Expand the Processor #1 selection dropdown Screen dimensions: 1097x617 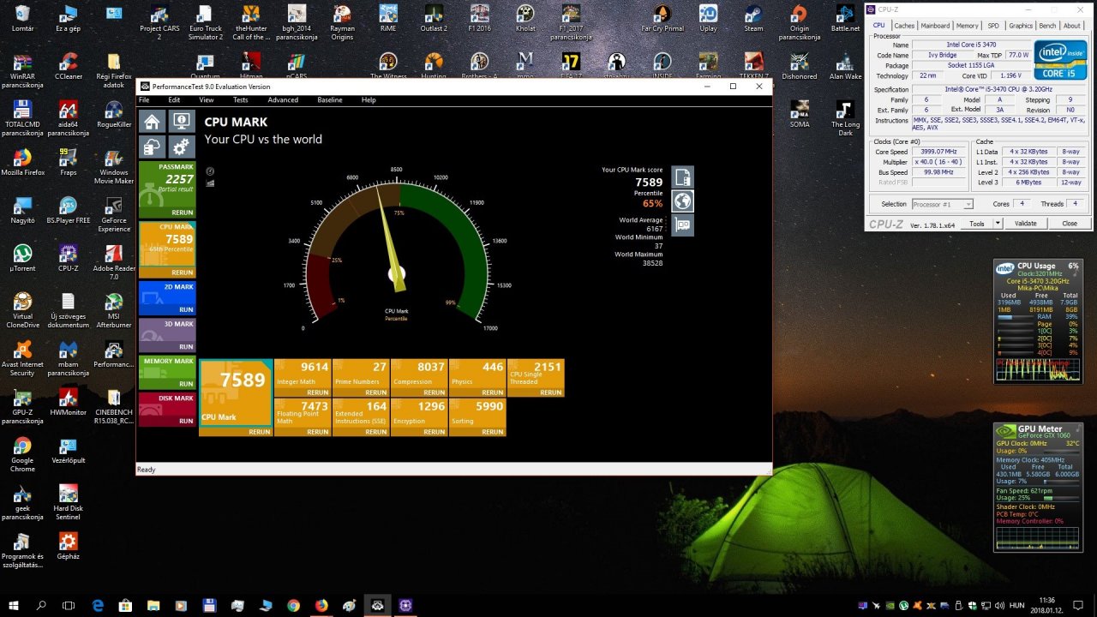tap(942, 204)
